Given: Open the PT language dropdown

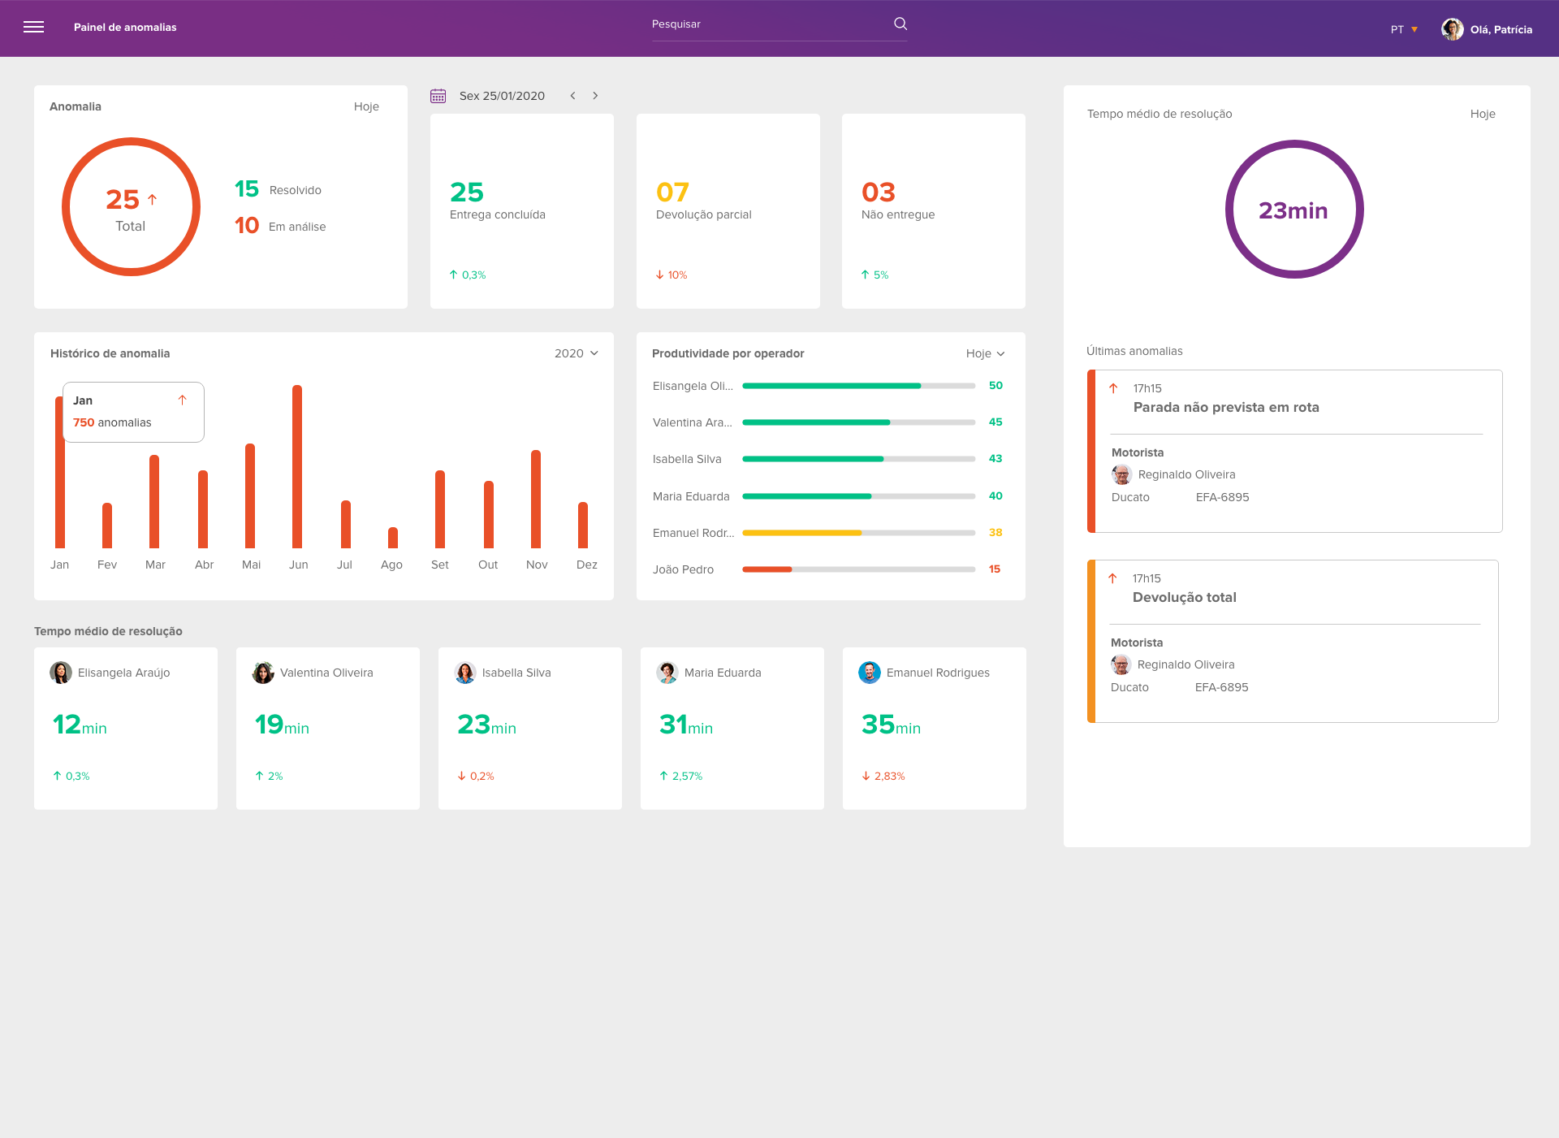Looking at the screenshot, I should click(x=1404, y=29).
